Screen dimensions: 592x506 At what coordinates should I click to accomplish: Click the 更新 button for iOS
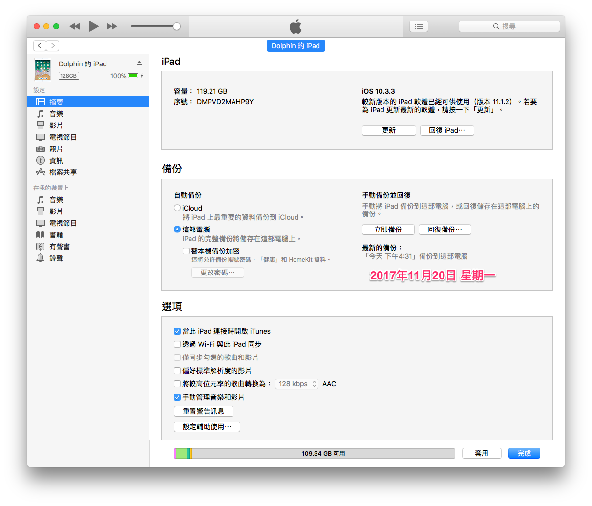tap(389, 130)
